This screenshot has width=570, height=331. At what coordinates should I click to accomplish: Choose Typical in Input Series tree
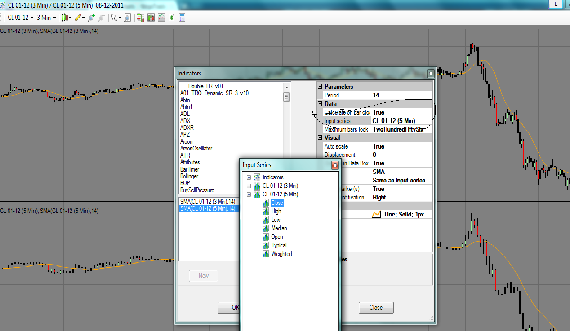click(x=279, y=245)
